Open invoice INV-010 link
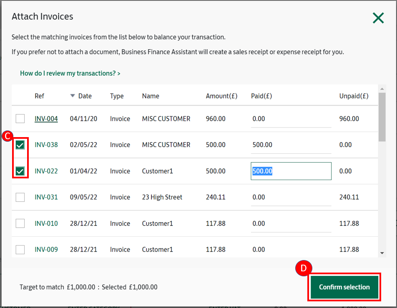397x308 pixels. tap(46, 223)
